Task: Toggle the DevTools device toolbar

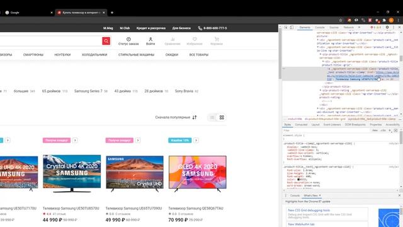Action: (x=292, y=27)
